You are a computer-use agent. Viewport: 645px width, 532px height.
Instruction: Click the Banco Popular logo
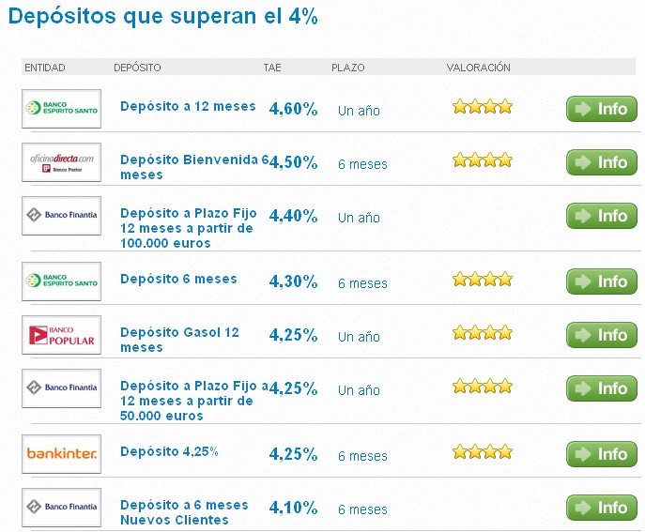tap(61, 335)
